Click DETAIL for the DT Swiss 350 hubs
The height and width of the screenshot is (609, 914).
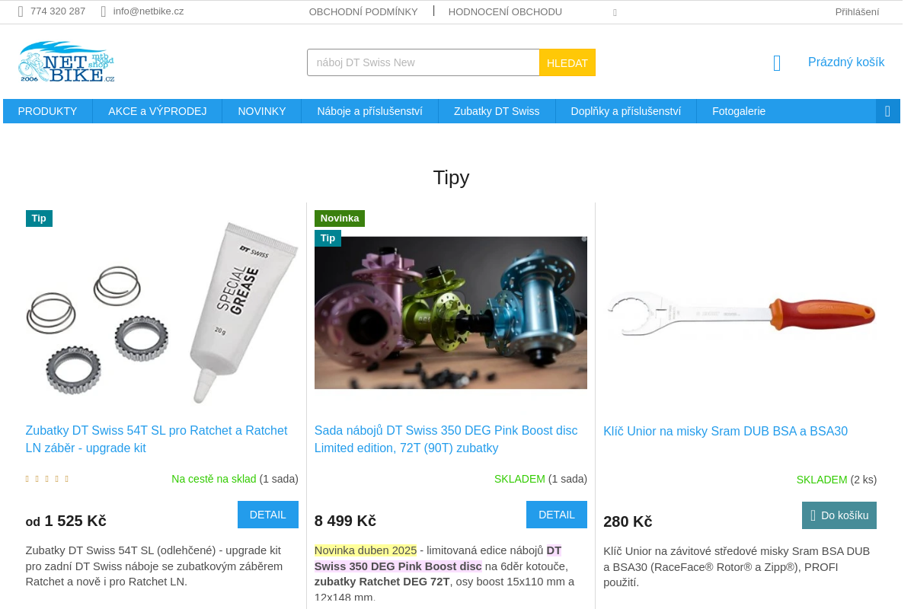(x=557, y=515)
